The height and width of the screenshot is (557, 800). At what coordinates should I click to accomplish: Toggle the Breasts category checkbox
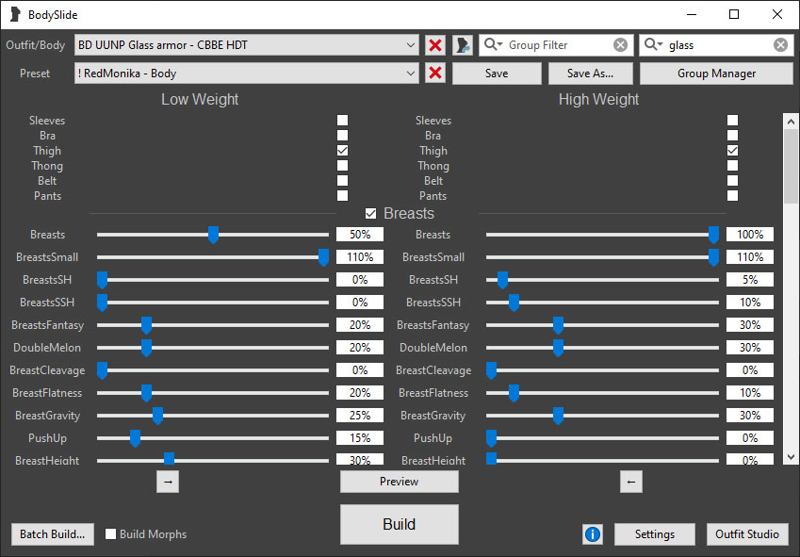371,213
